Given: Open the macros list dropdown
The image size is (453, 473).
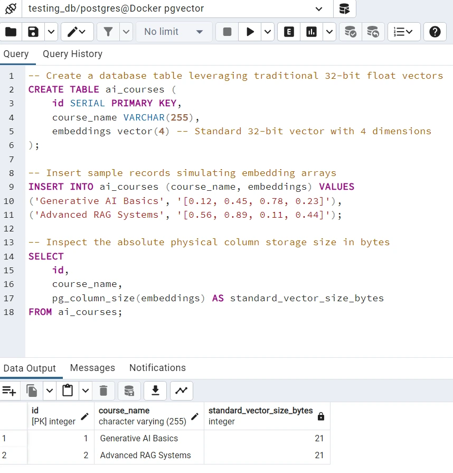Looking at the screenshot, I should point(403,32).
